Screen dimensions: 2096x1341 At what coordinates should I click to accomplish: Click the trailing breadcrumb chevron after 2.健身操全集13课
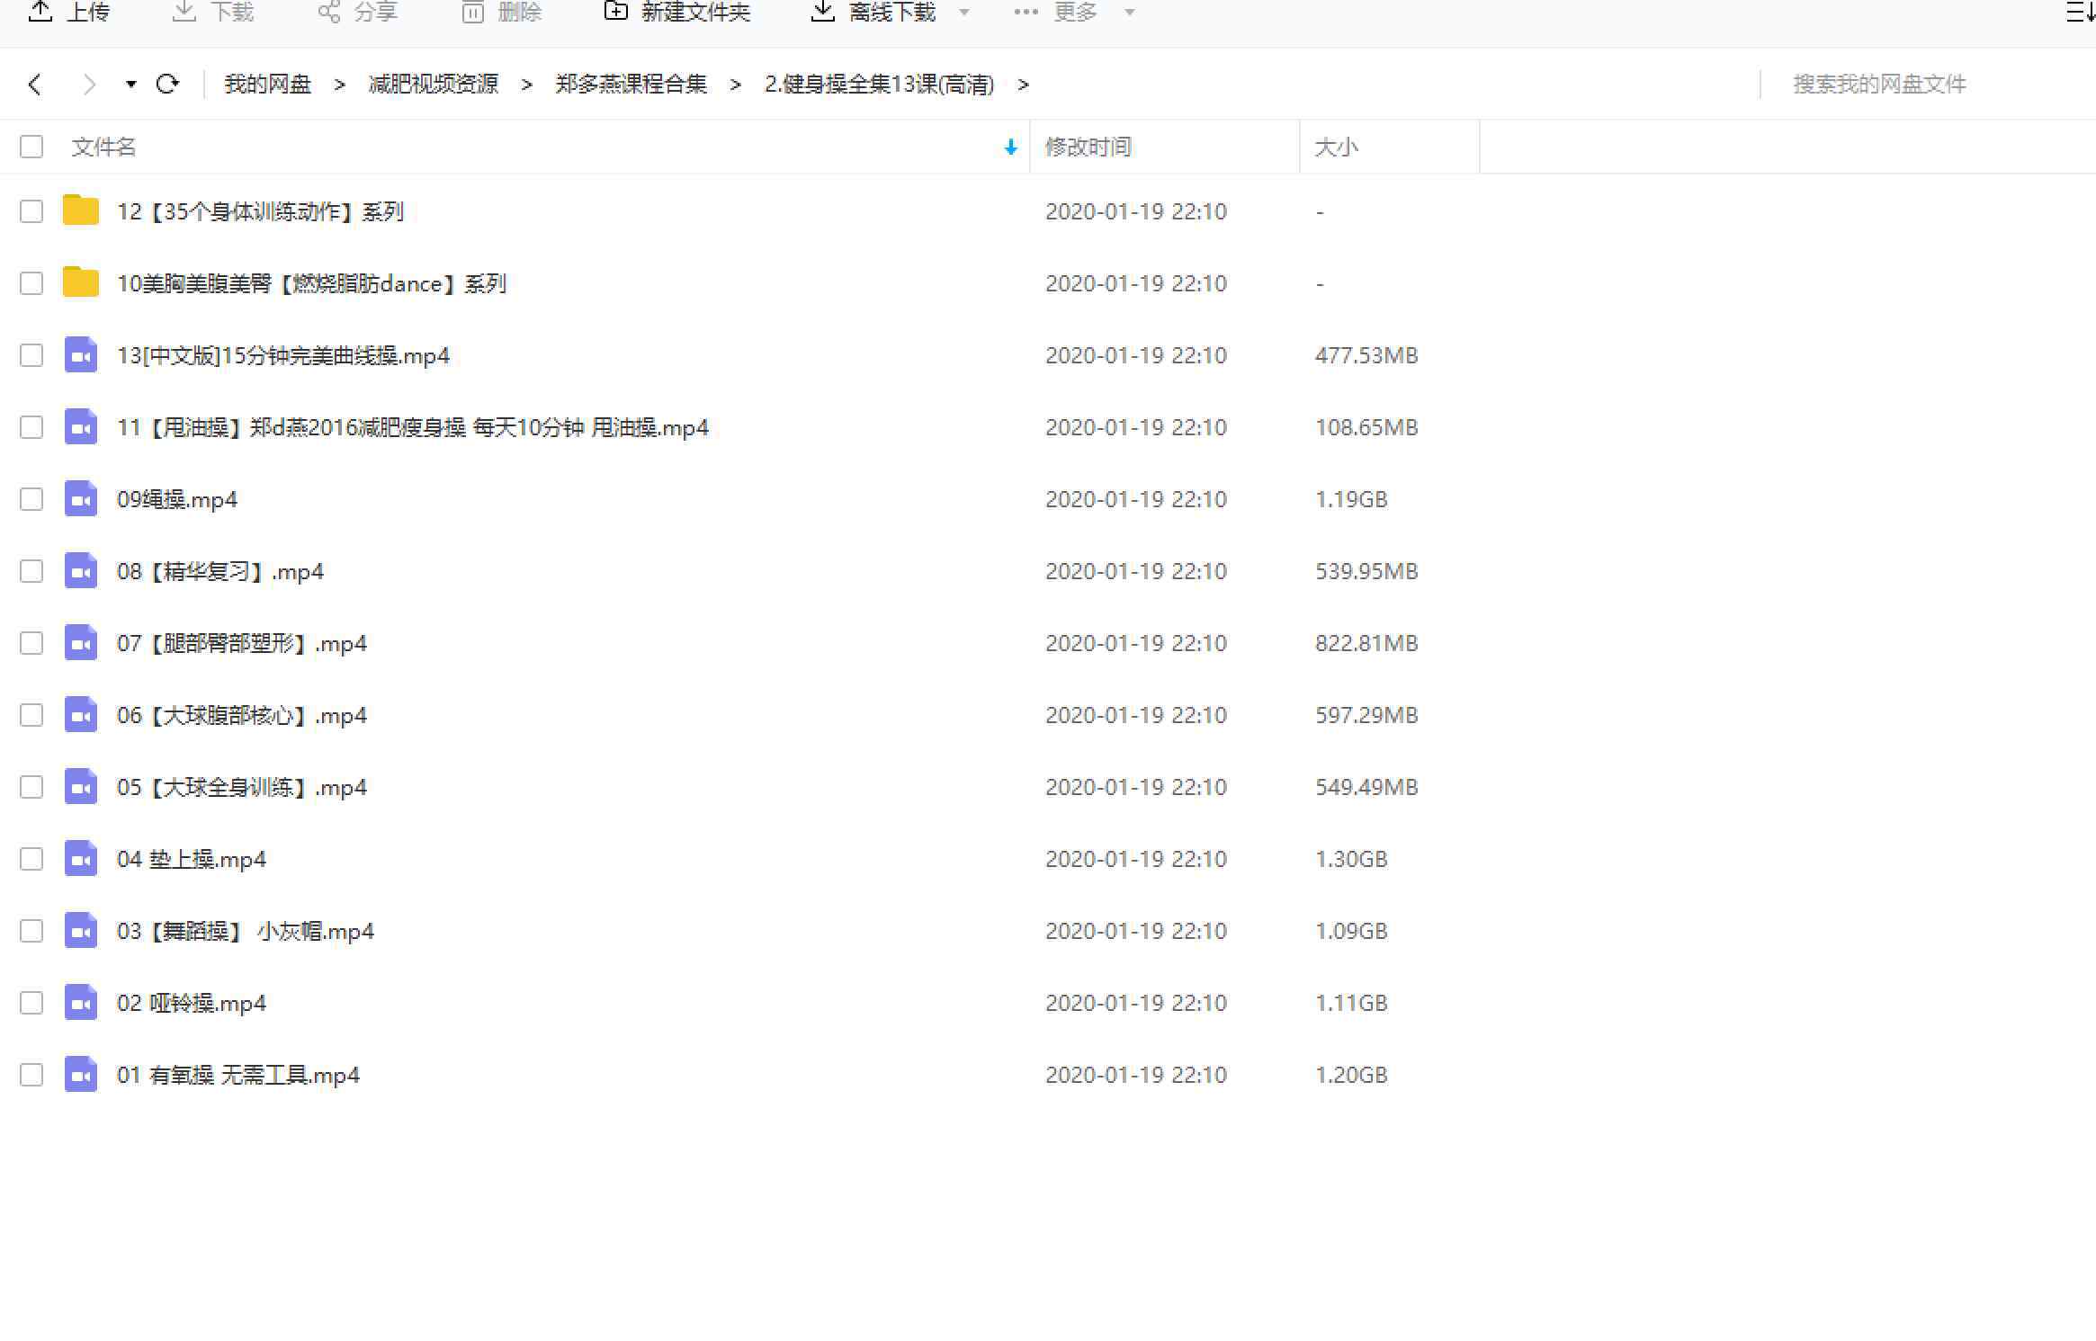[x=1023, y=85]
